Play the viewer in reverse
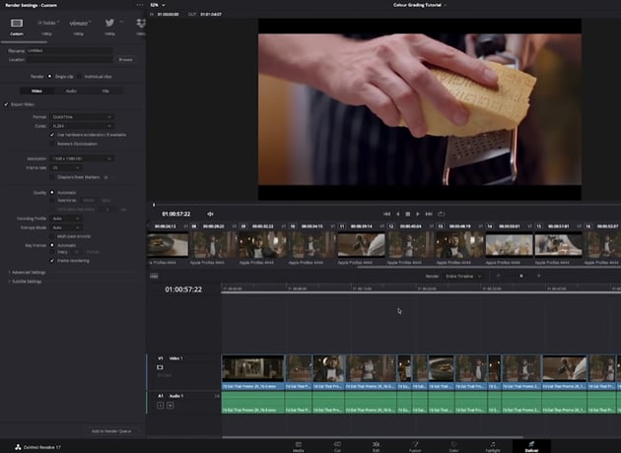 click(397, 214)
